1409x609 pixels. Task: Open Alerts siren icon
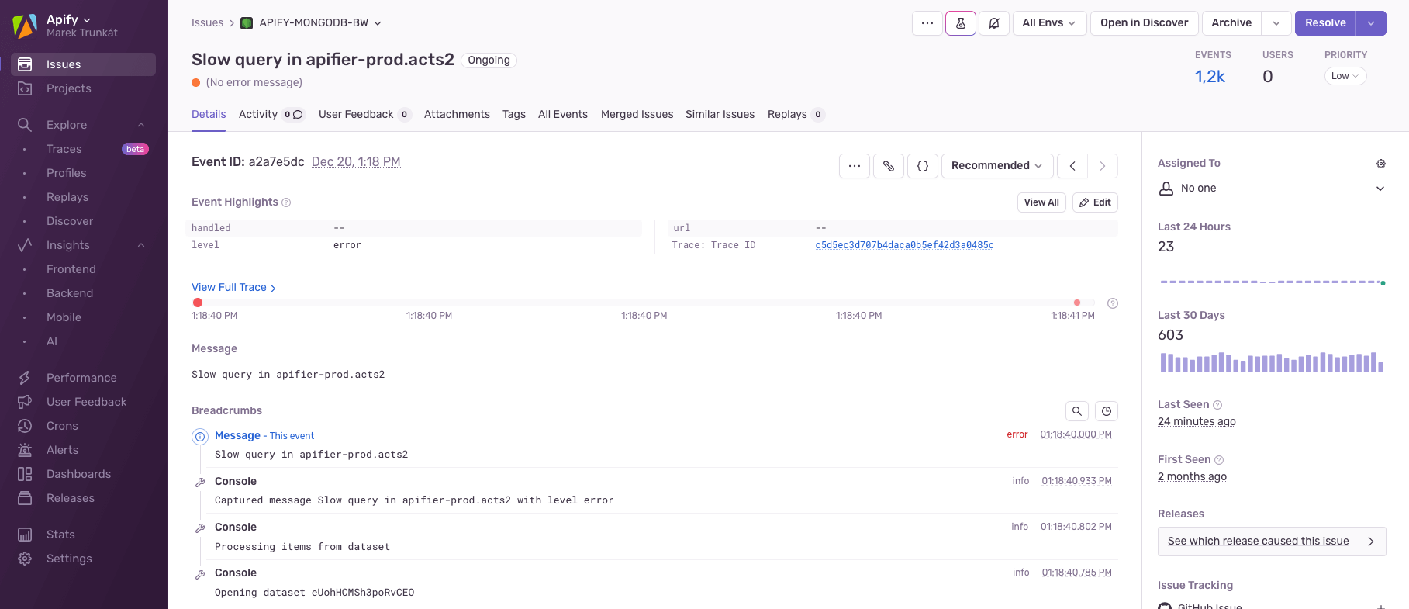[x=25, y=450]
